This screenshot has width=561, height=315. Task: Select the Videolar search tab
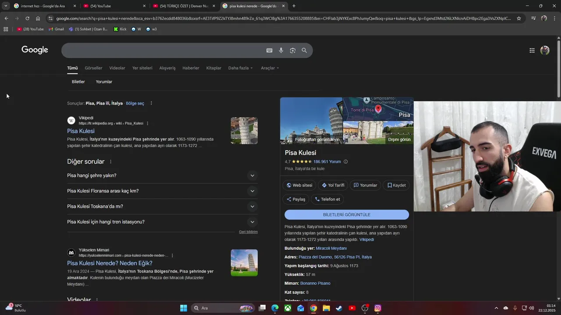(117, 68)
